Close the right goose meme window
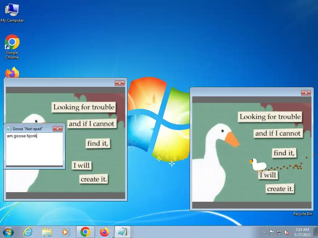This screenshot has width=318, height=238. tap(306, 93)
